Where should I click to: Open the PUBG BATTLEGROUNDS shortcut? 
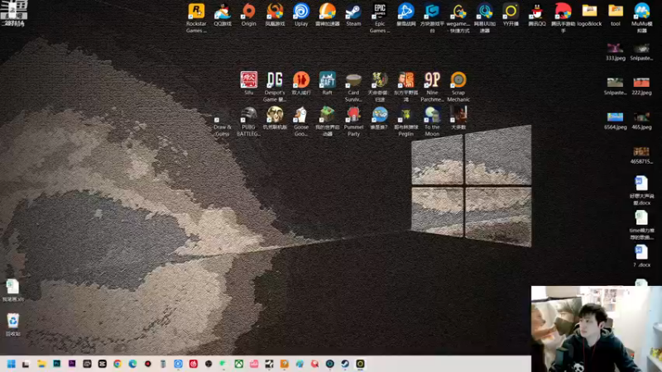249,115
